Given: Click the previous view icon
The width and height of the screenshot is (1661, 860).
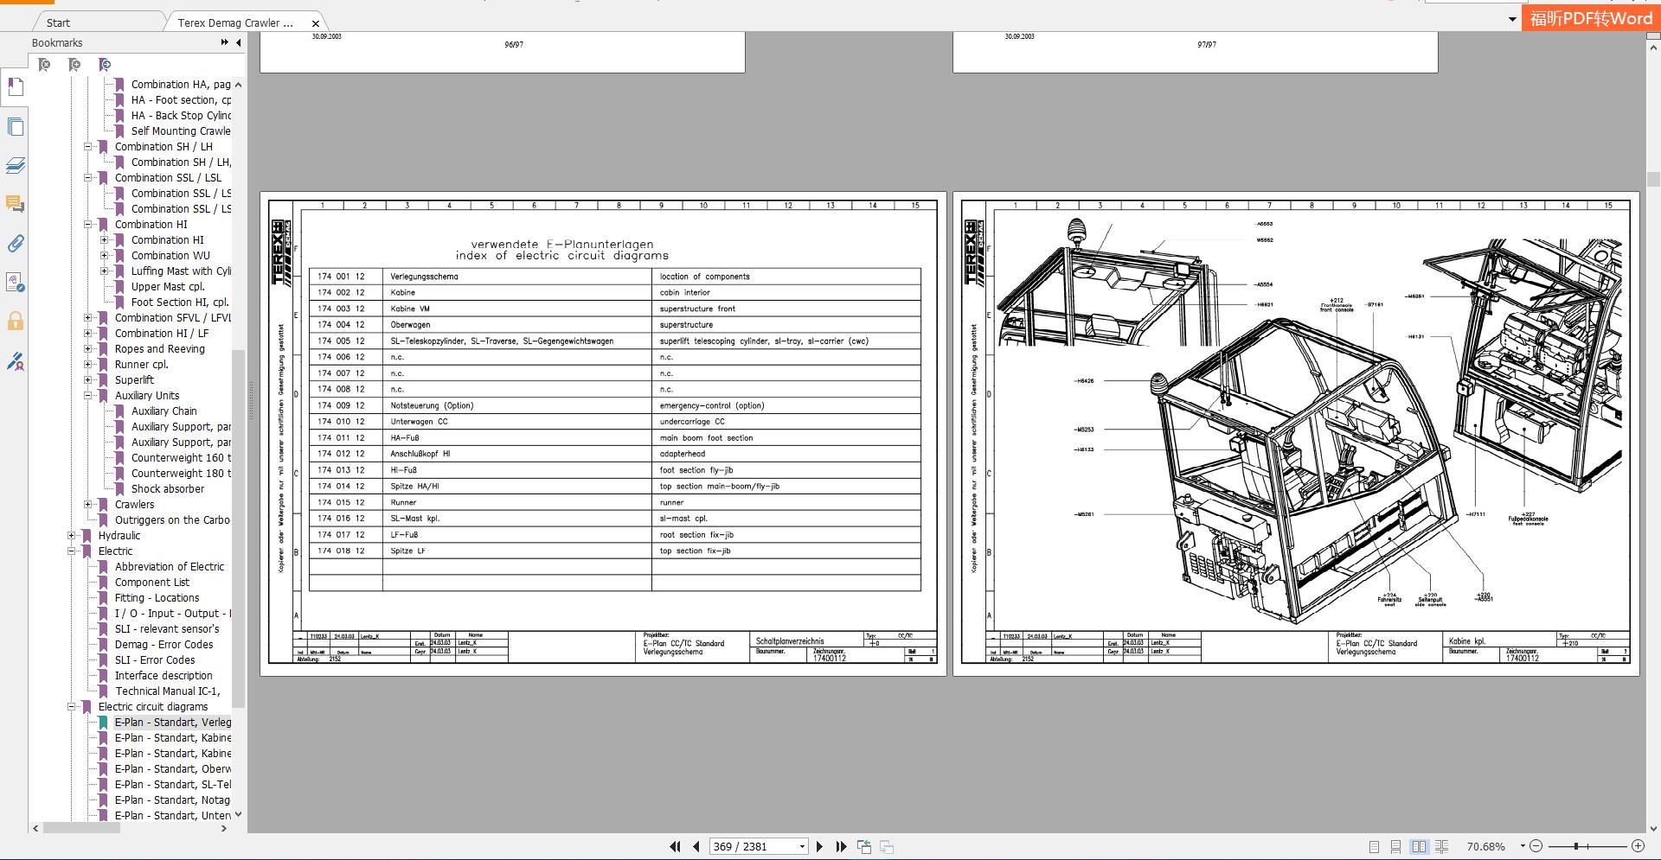Looking at the screenshot, I should point(864,847).
